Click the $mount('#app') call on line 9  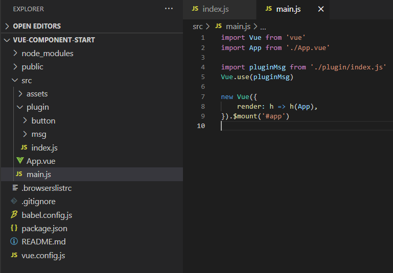(x=261, y=116)
